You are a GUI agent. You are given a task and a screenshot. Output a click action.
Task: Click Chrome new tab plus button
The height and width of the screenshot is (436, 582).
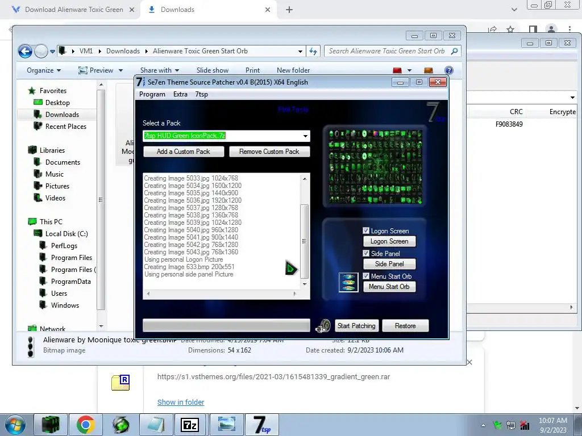click(x=289, y=10)
